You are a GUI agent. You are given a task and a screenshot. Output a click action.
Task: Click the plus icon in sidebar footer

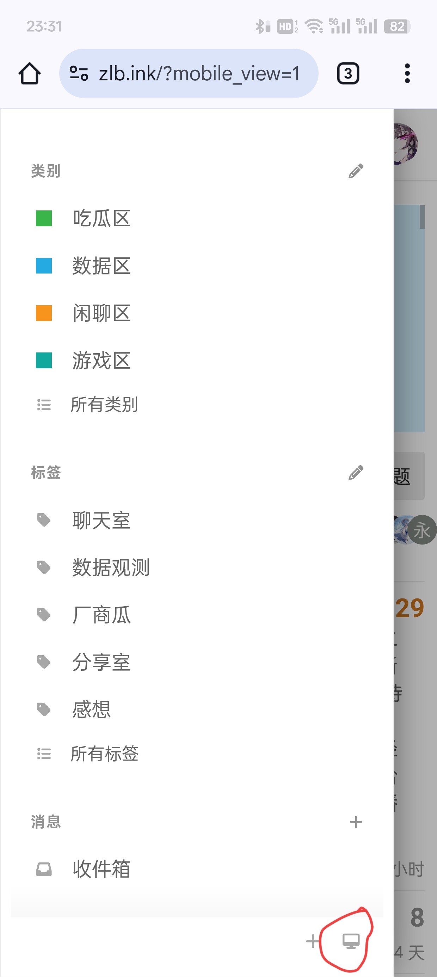[x=313, y=941]
